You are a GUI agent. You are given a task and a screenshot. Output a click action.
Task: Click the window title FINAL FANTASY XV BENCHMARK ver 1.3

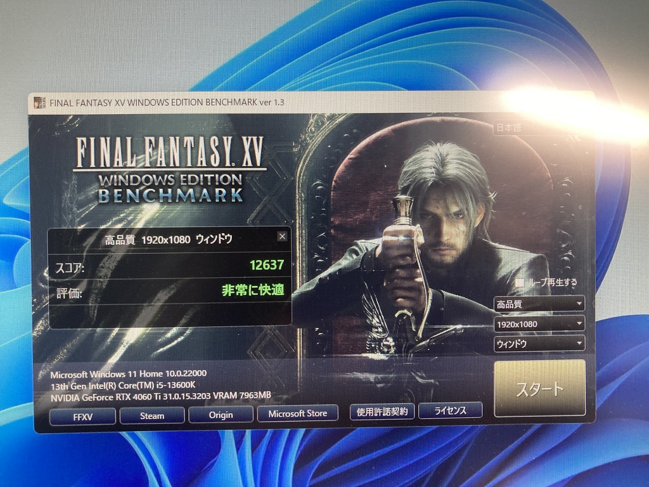pyautogui.click(x=167, y=102)
